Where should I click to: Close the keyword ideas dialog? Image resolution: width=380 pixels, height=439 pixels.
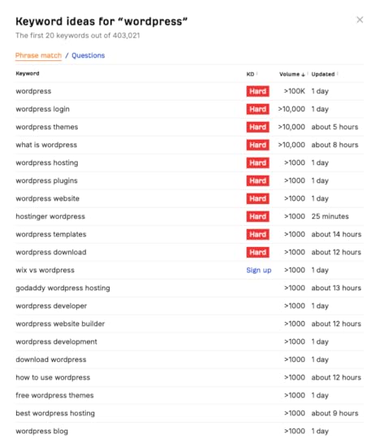point(360,20)
